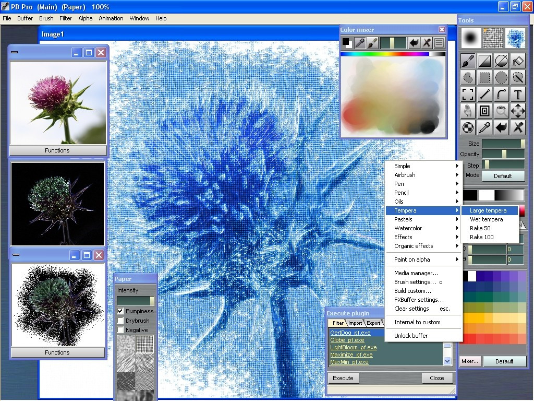Pick the eyedropper in Color mixer
This screenshot has height=401, width=534.
[360, 43]
